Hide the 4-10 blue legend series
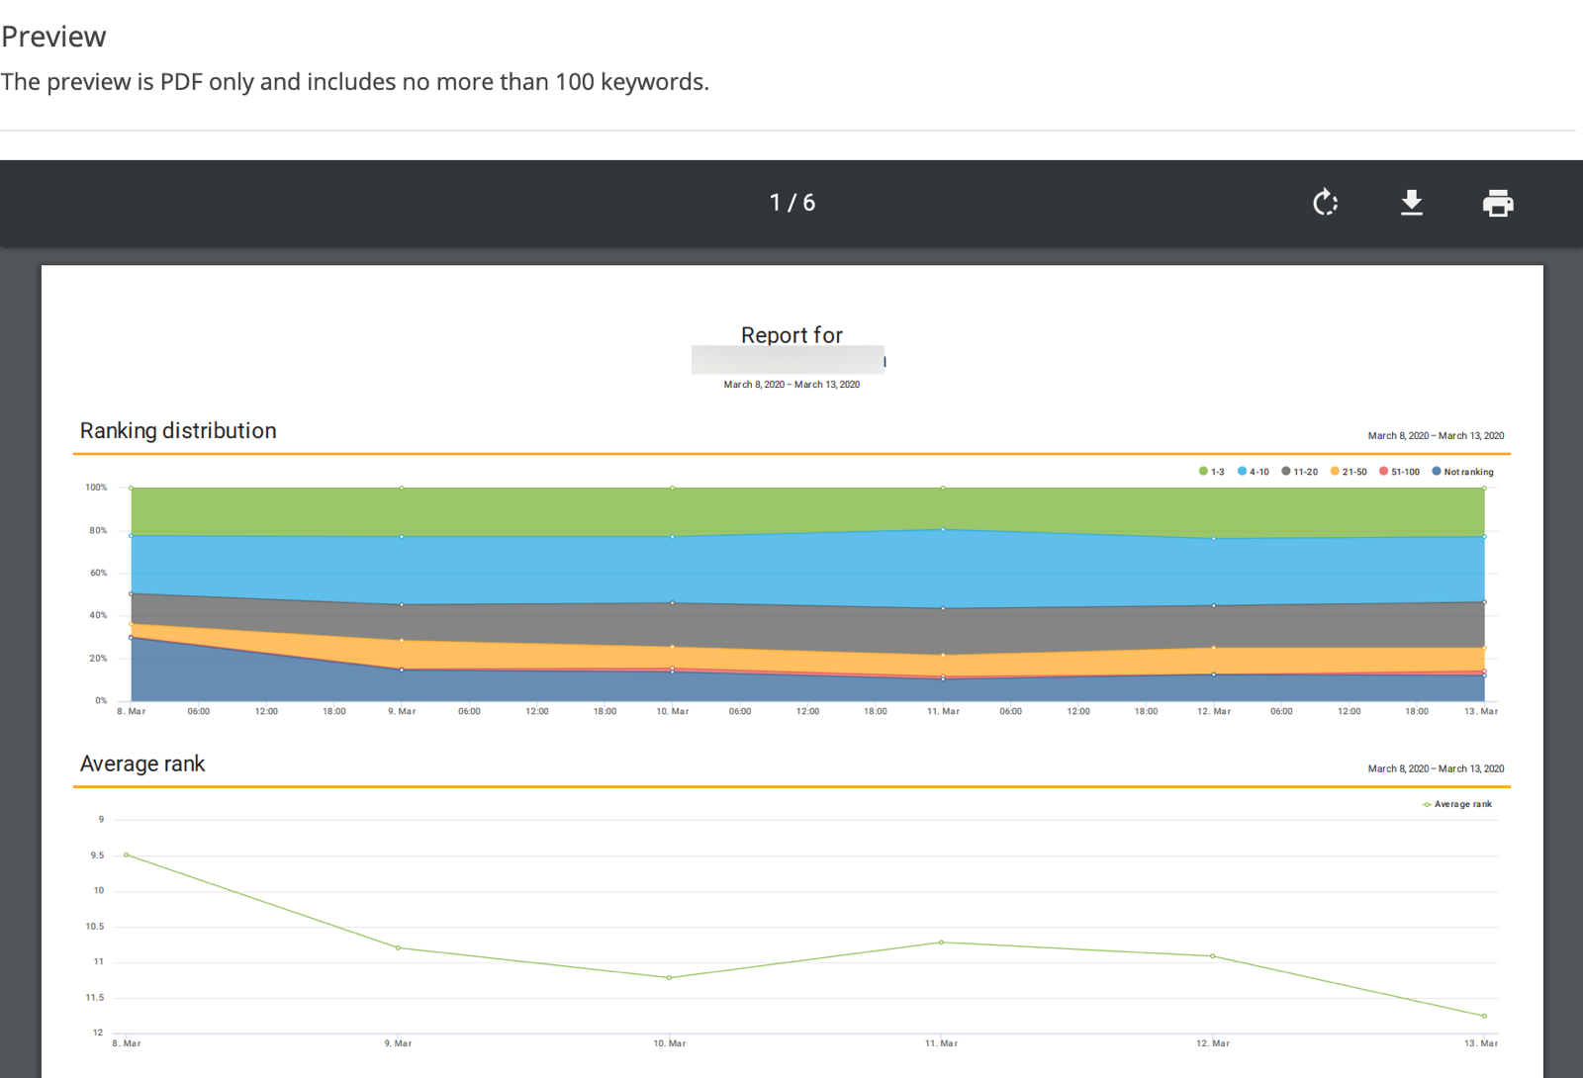1583x1078 pixels. [x=1253, y=472]
